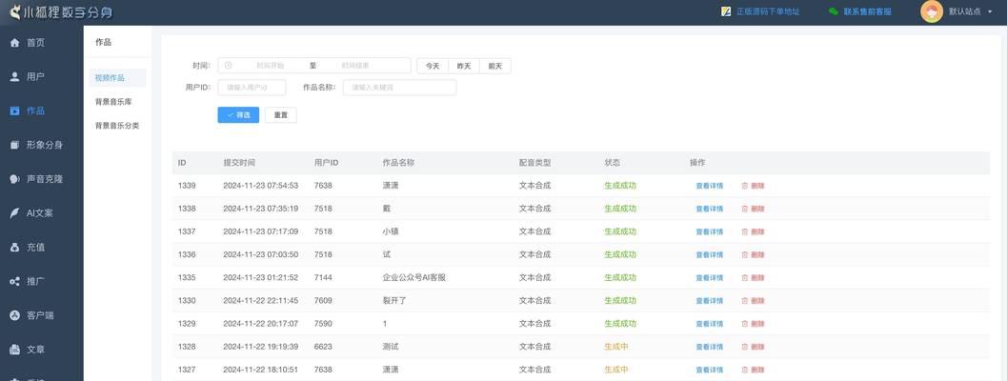Click the icon beside 形象分身

[15, 145]
